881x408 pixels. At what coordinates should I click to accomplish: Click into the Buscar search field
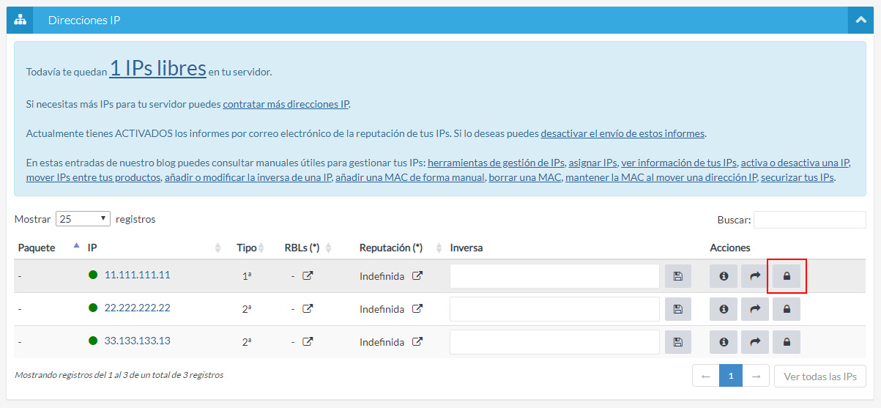[x=809, y=220]
